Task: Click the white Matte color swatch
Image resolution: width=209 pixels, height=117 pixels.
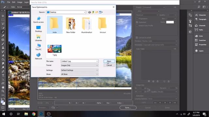Action: click(170, 22)
